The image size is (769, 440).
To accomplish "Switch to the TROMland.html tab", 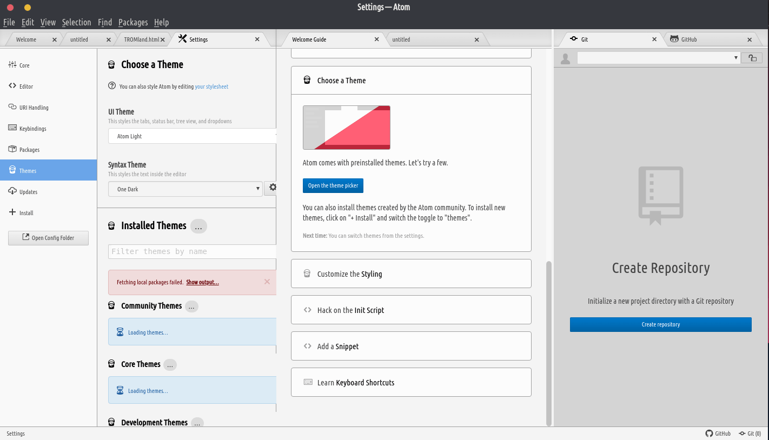I will 142,39.
